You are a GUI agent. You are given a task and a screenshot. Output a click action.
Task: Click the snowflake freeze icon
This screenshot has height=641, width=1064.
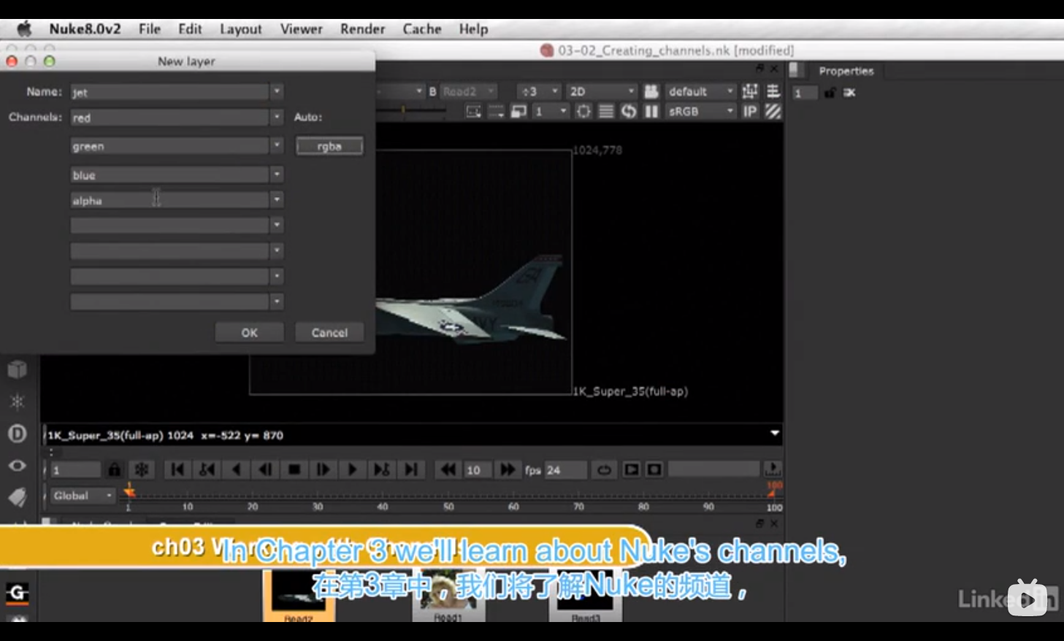coord(142,469)
